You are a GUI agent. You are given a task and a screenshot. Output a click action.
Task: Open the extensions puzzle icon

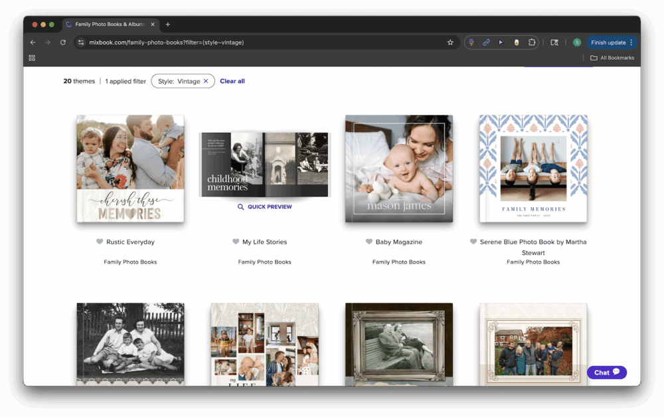[532, 42]
